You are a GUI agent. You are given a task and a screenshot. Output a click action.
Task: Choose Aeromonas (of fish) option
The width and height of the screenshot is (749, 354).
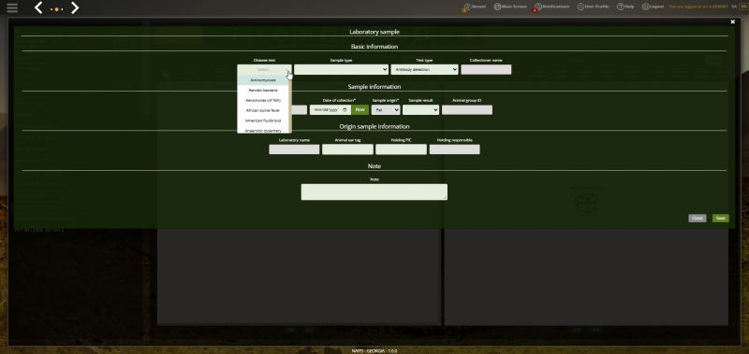[x=263, y=101]
